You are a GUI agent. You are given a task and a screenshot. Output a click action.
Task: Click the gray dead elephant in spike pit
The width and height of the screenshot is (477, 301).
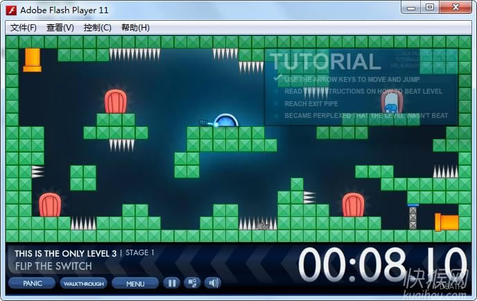(262, 225)
